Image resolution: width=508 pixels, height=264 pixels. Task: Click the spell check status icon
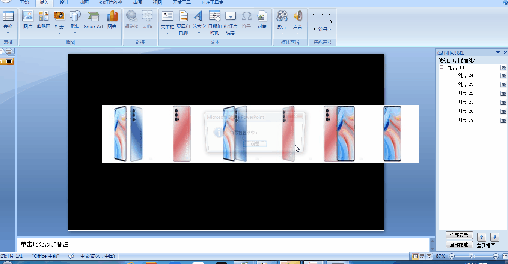click(x=71, y=256)
